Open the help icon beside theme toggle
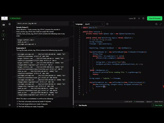The height and width of the screenshot is (123, 164). pos(143,18)
